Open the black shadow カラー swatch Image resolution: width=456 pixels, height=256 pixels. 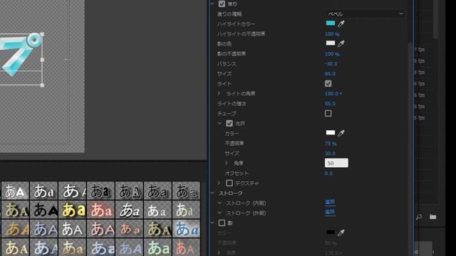coord(331,232)
